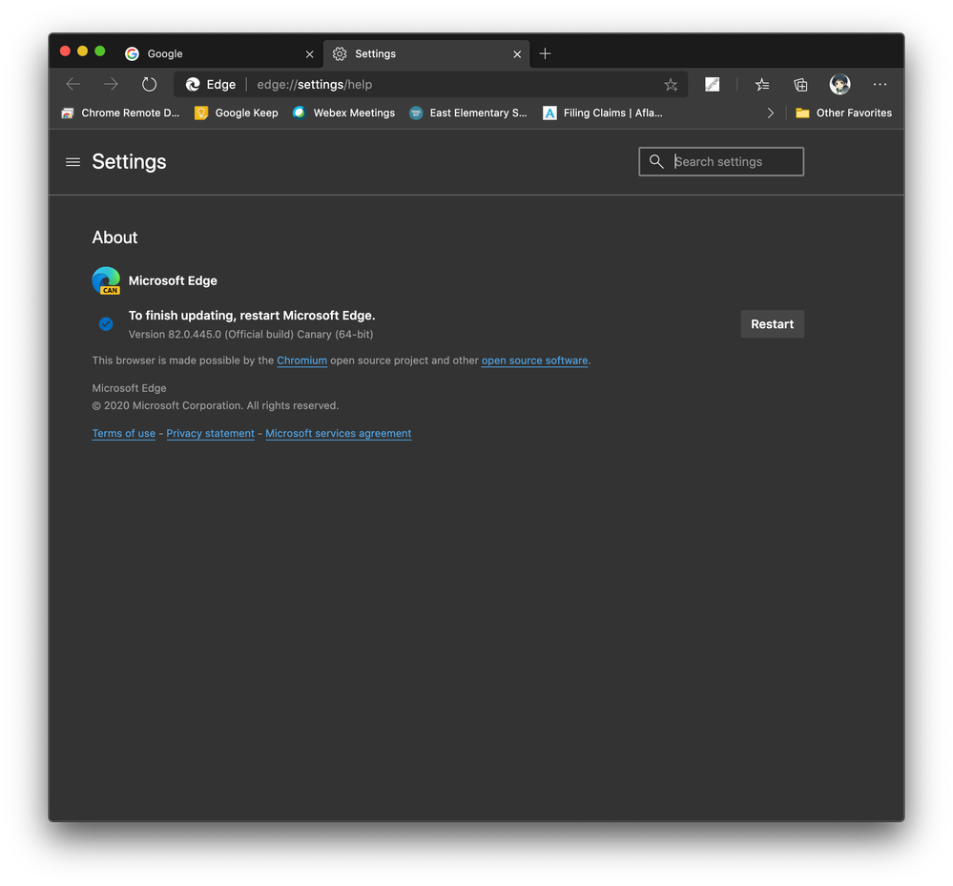
Task: Expand favorites bar overflow chevron
Action: pos(770,113)
